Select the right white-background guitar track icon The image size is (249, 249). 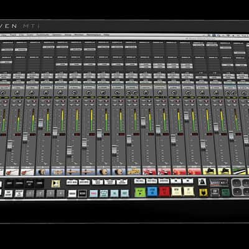pyautogui.click(x=27, y=172)
